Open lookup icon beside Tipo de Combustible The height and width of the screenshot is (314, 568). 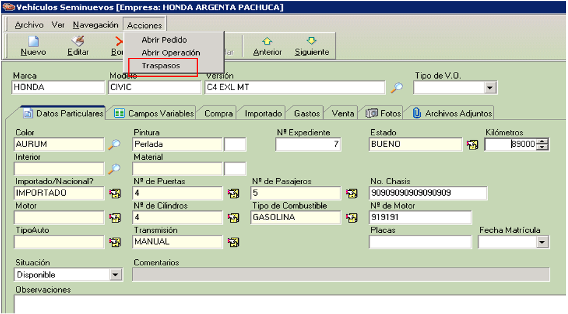click(x=351, y=218)
